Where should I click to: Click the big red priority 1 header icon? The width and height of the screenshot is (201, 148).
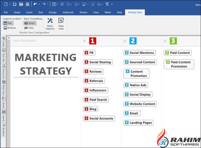[92, 41]
